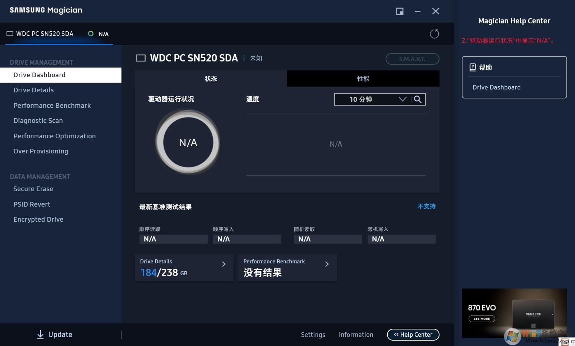Click SEE MORE on 870 EVO banner
Image resolution: width=575 pixels, height=346 pixels.
coord(482,319)
